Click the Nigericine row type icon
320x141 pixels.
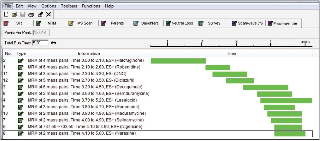pyautogui.click(x=21, y=127)
